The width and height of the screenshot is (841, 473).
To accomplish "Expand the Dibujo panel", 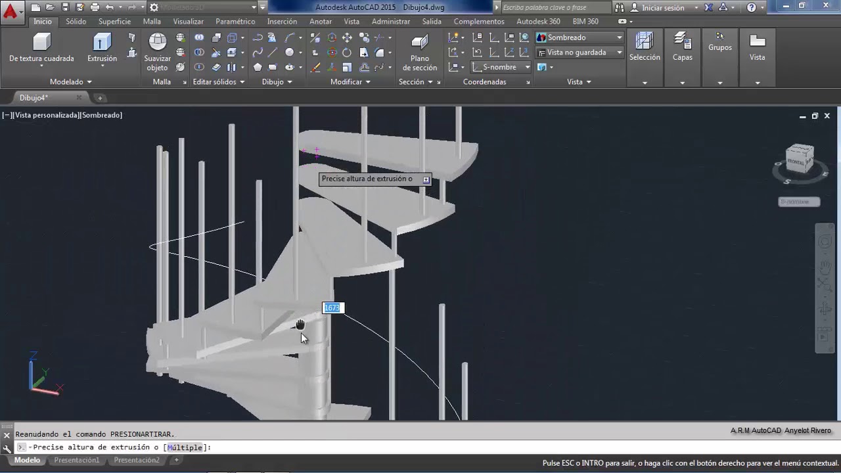I will click(277, 82).
